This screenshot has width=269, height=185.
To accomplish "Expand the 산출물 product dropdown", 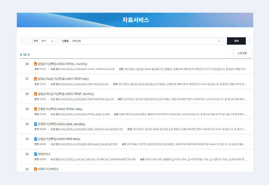I will 146,41.
